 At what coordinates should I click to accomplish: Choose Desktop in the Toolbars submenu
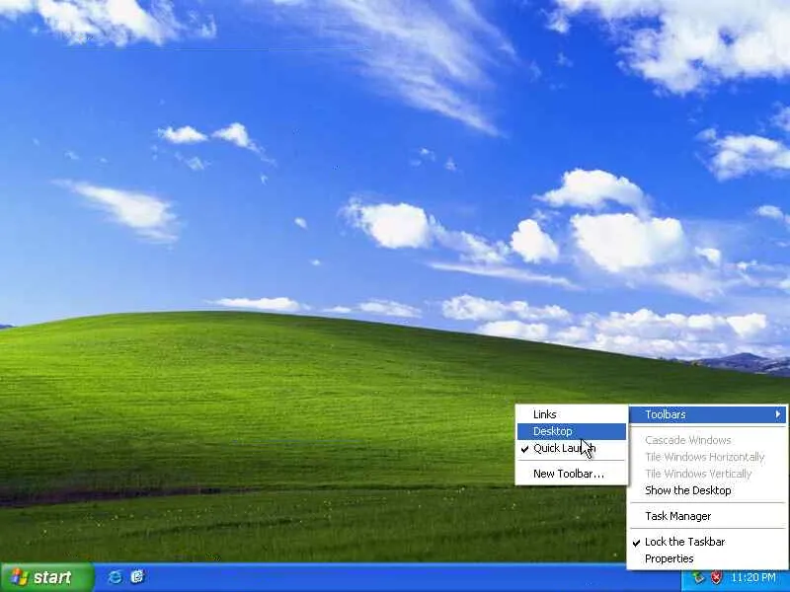[572, 431]
